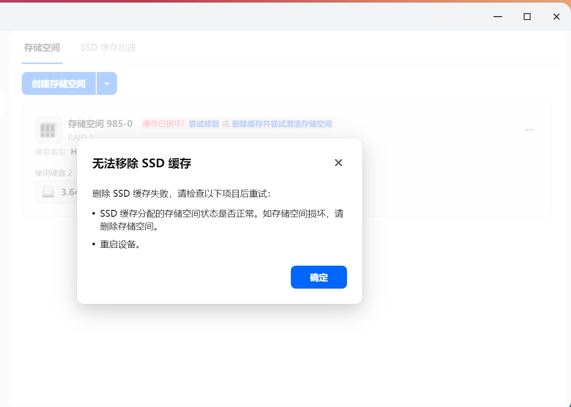571x407 pixels.
Task: Click the storage space 985-0 RAID icon
Action: 49,129
